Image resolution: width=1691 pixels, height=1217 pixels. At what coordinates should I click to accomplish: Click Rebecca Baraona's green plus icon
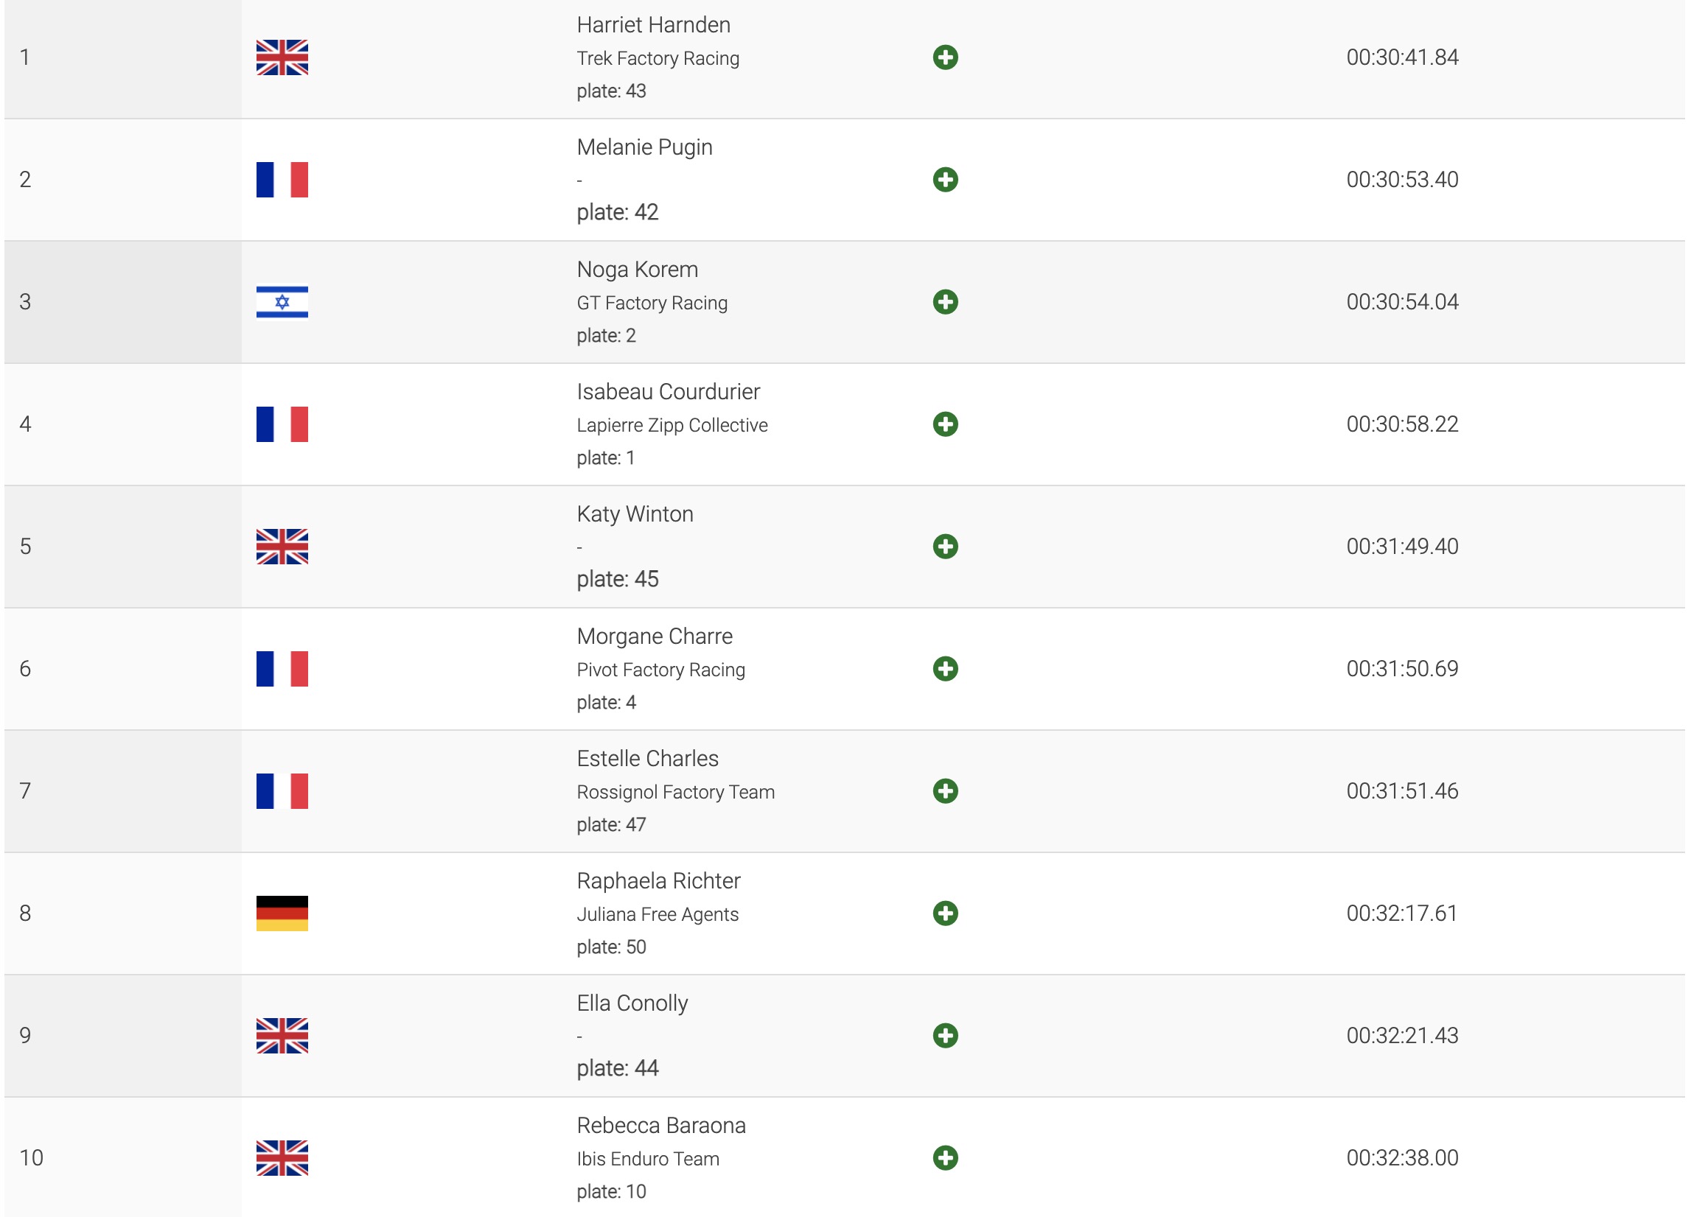click(945, 1157)
